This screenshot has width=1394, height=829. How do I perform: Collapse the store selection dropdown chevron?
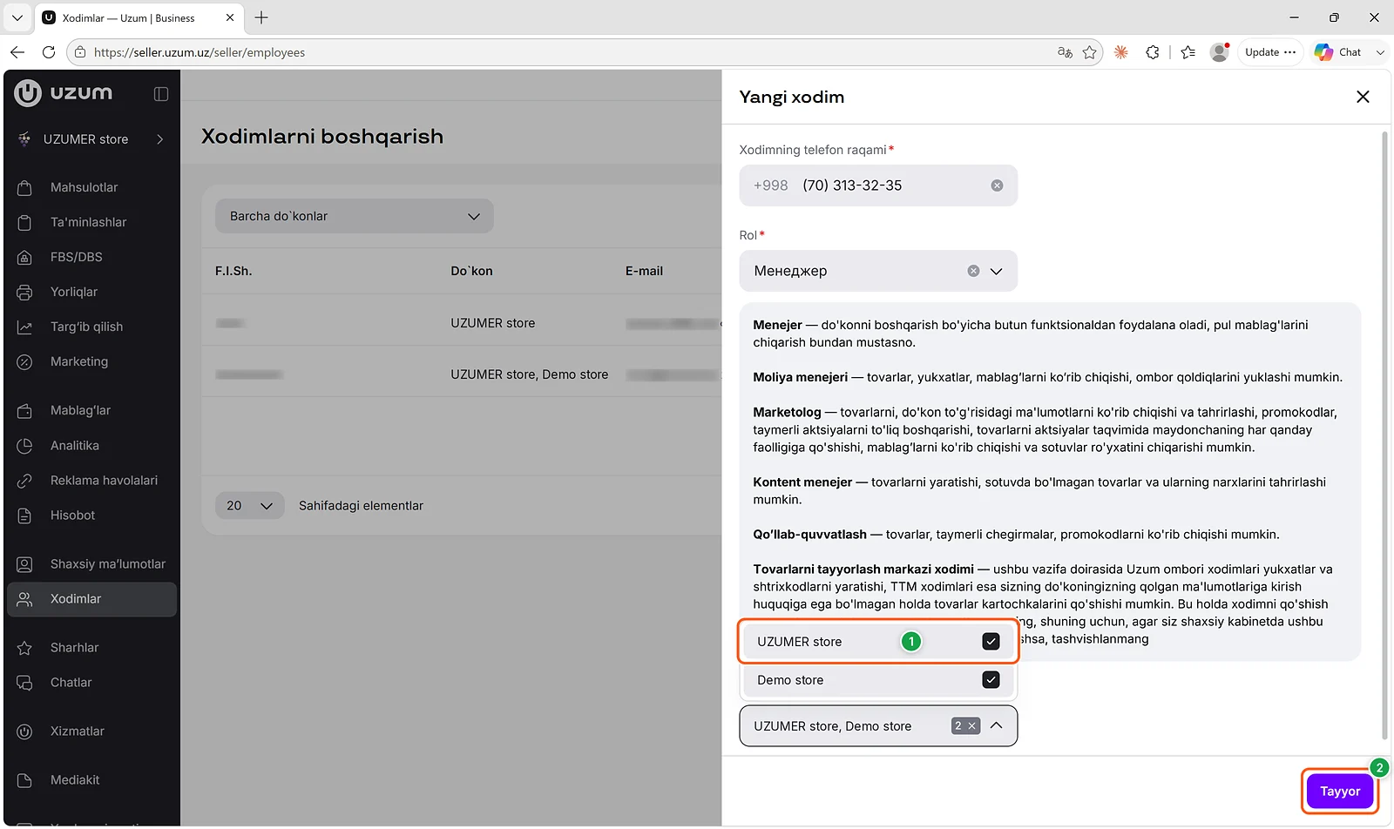click(997, 726)
